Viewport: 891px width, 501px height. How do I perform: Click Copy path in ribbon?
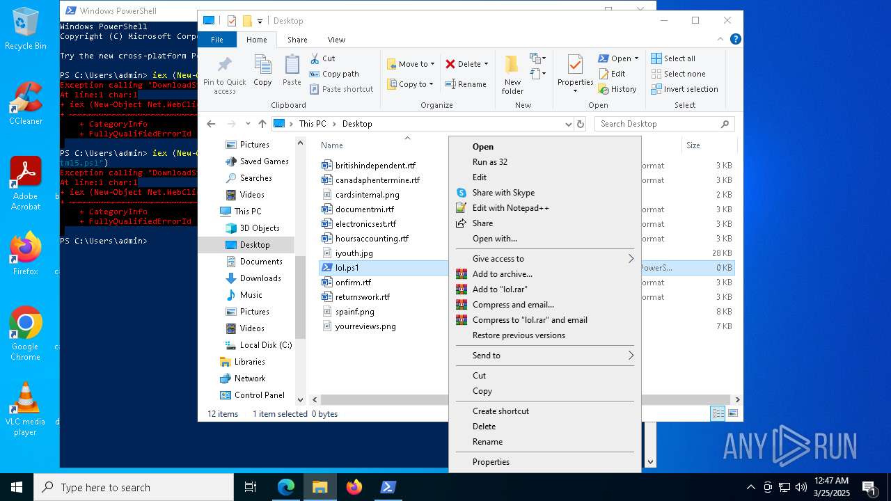[334, 74]
